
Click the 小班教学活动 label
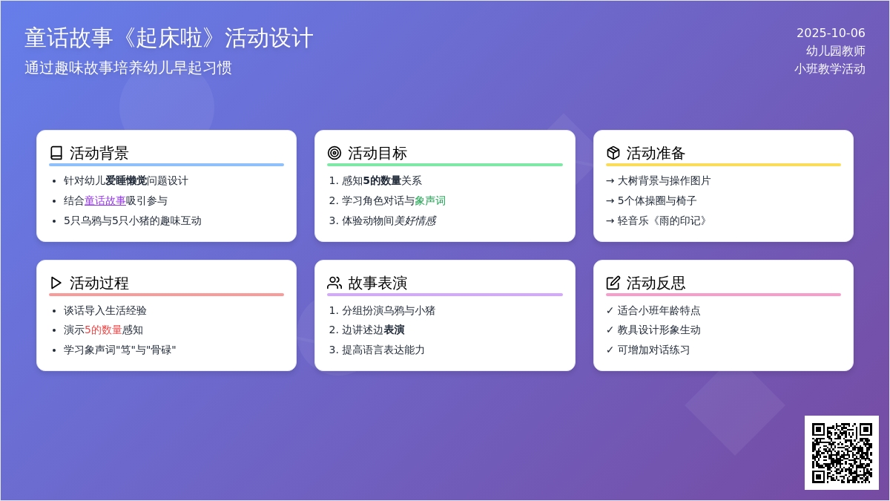(x=829, y=68)
